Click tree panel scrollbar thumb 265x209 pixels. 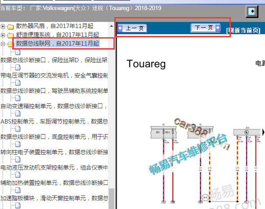click(x=111, y=198)
